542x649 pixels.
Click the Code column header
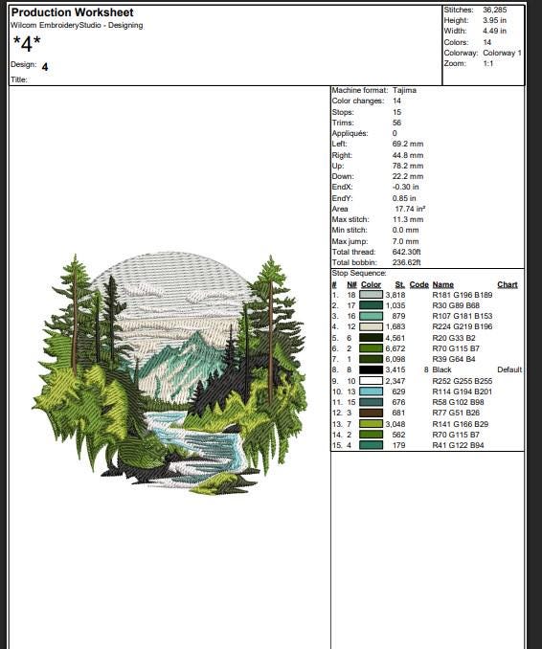tap(419, 284)
